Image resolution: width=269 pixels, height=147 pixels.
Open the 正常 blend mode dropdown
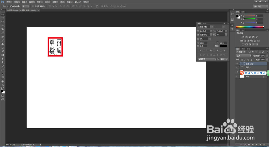pos(244,56)
